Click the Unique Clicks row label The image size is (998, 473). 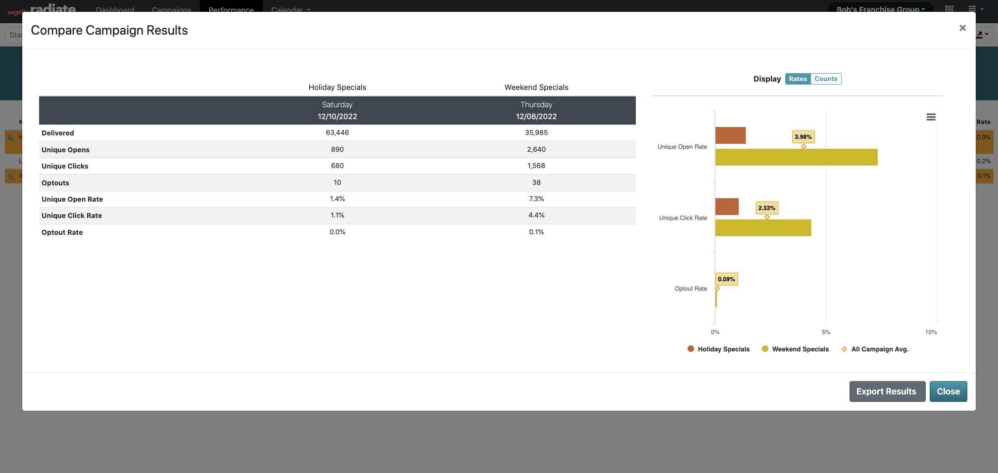[65, 166]
